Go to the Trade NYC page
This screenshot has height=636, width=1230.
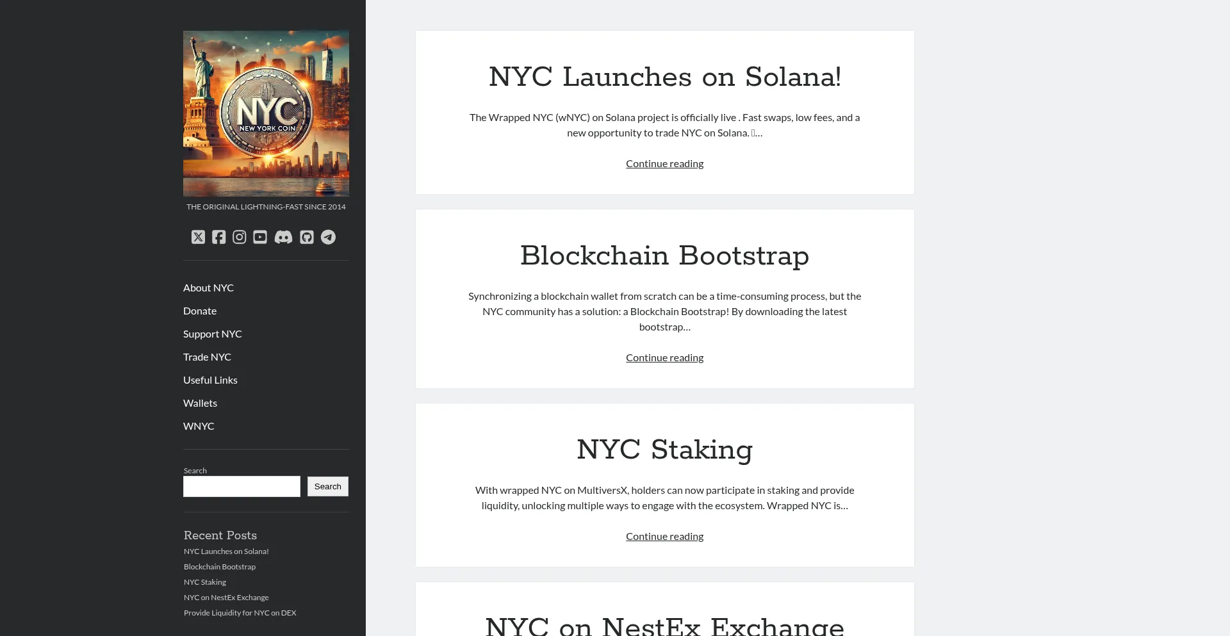(207, 357)
